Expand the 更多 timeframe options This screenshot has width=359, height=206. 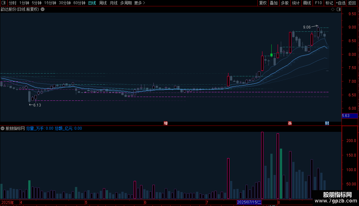pos(140,3)
